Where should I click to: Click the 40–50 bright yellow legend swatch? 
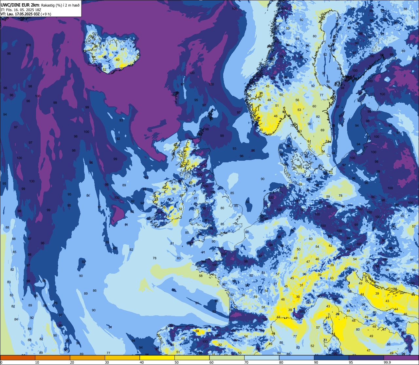tap(157, 357)
